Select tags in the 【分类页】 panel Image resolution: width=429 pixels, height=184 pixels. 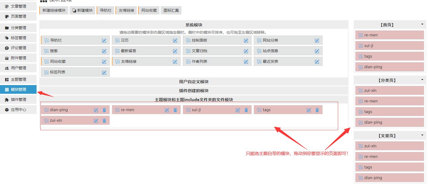coord(390,112)
